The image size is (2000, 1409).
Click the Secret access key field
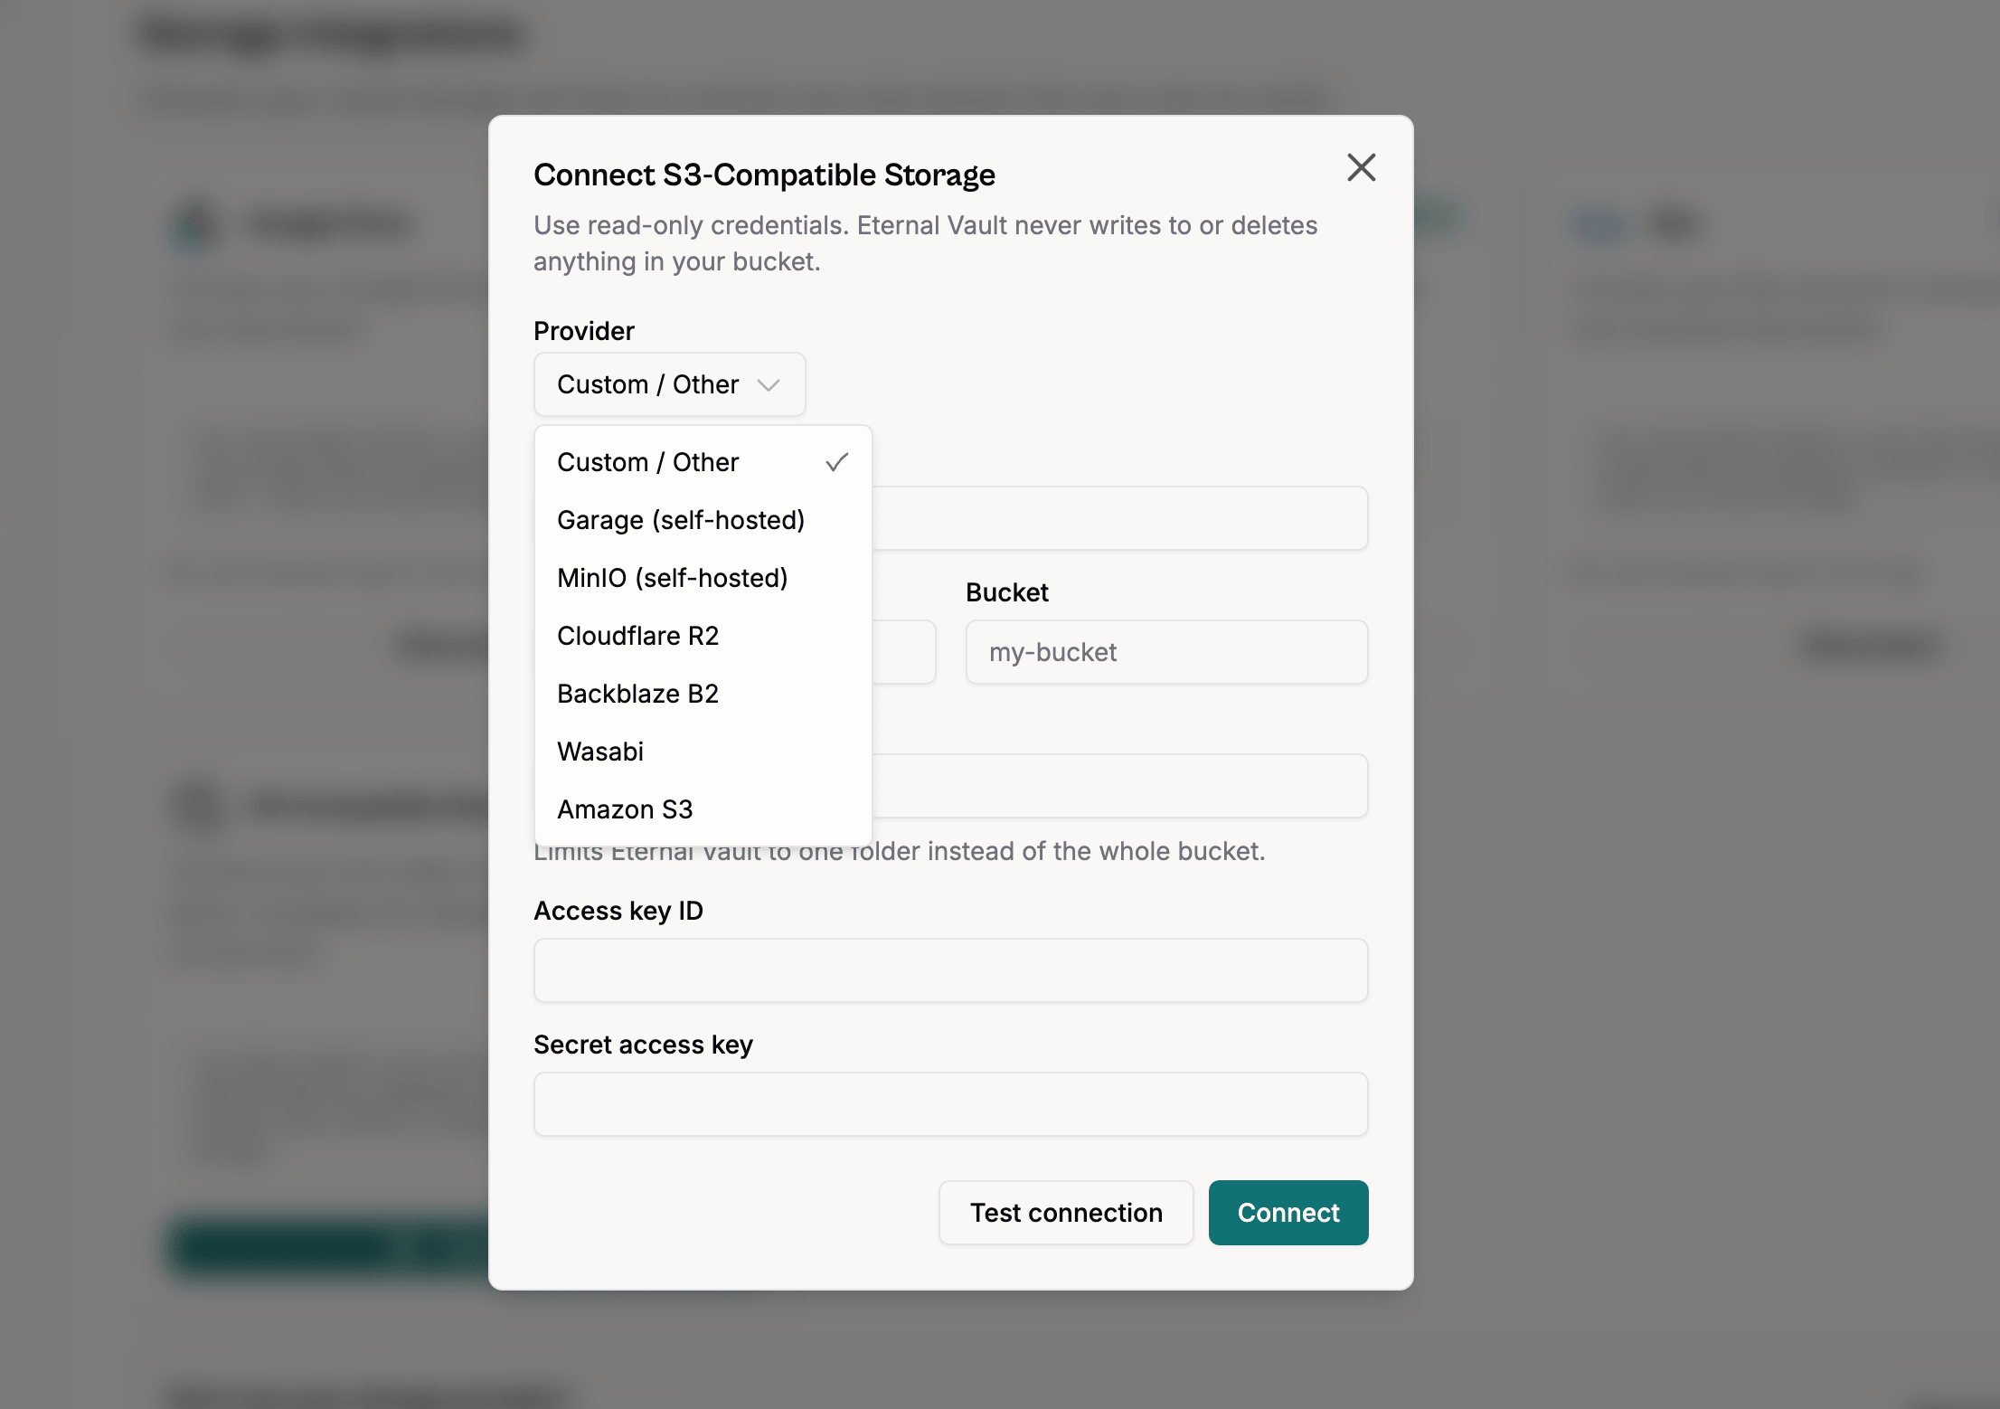click(x=950, y=1104)
